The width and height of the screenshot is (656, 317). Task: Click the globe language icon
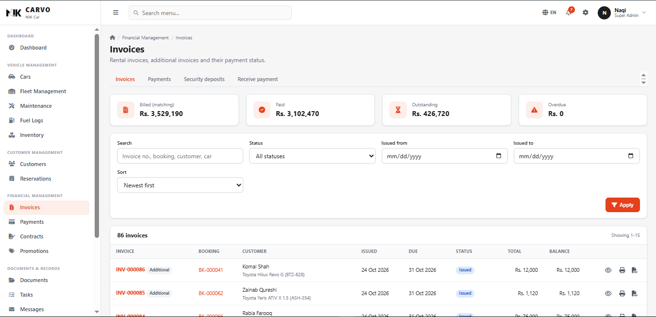pos(545,13)
